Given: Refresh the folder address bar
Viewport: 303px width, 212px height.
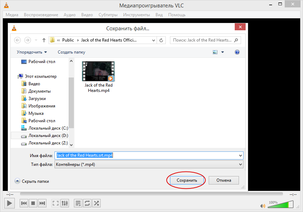Looking at the screenshot, I should point(161,40).
